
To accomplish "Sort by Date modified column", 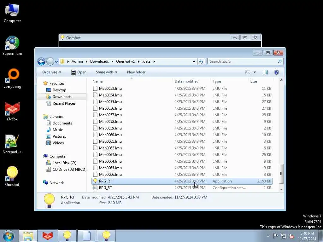I will click(191, 81).
